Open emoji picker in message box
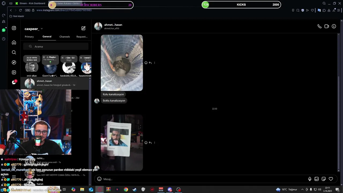 (99, 179)
